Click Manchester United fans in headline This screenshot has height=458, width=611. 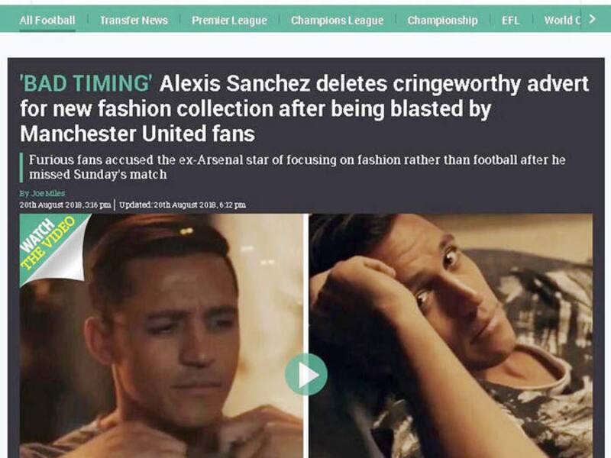137,134
